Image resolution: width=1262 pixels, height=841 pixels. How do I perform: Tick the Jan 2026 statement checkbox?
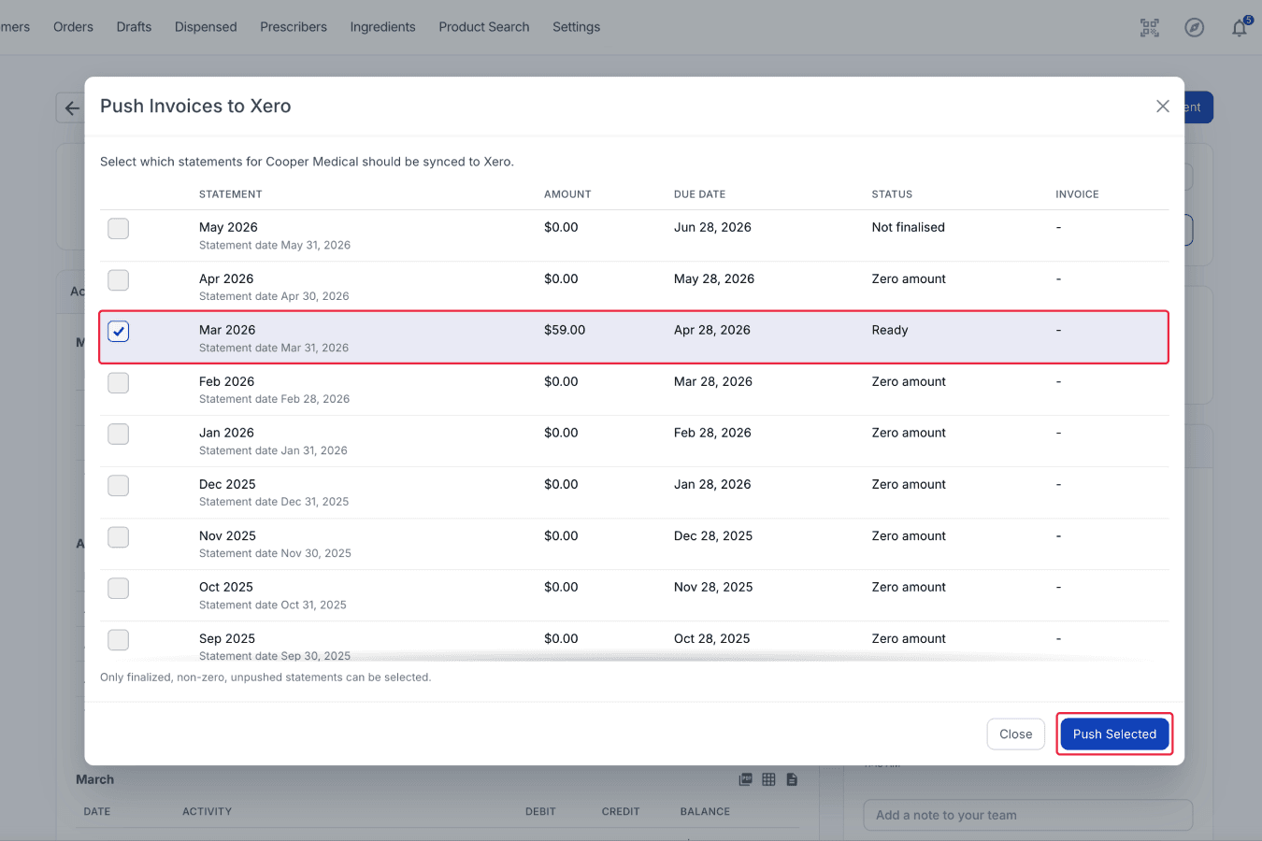pos(118,434)
